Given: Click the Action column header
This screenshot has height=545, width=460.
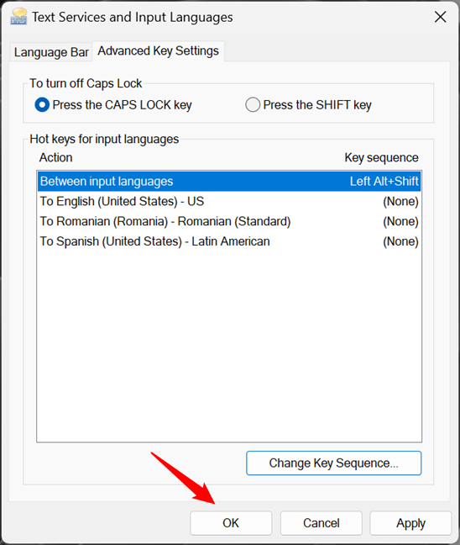Looking at the screenshot, I should [x=56, y=157].
